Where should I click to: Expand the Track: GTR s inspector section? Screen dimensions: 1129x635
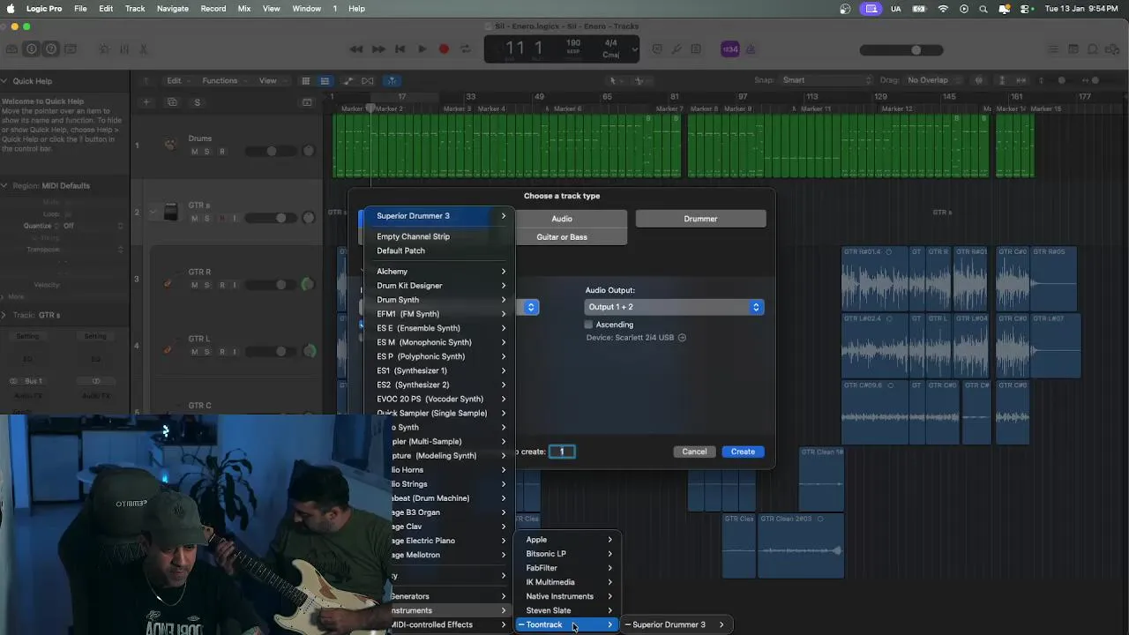[x=5, y=315]
